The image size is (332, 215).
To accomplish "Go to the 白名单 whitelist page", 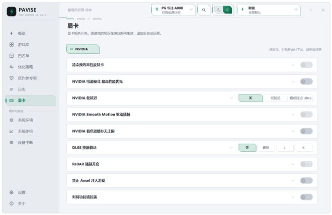I will point(23,56).
